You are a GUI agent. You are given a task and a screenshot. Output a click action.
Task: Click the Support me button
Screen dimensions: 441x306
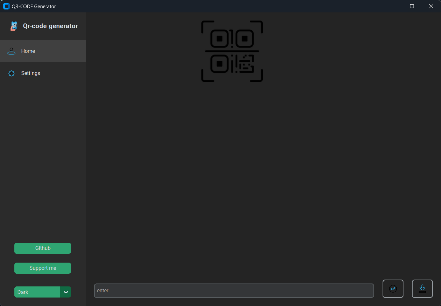(x=43, y=268)
